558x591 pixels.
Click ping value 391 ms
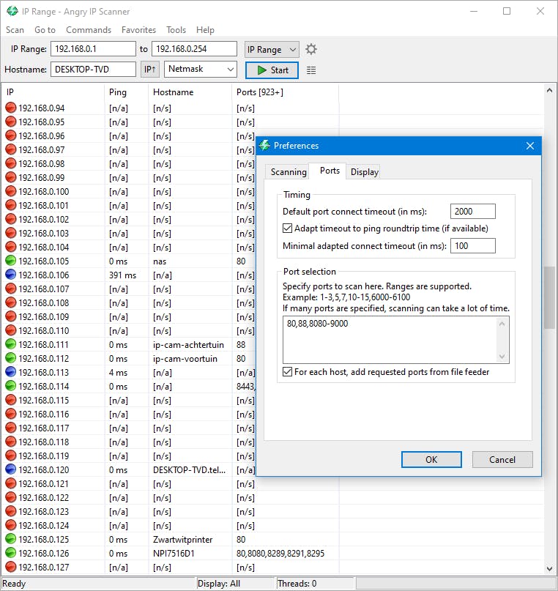pos(122,275)
